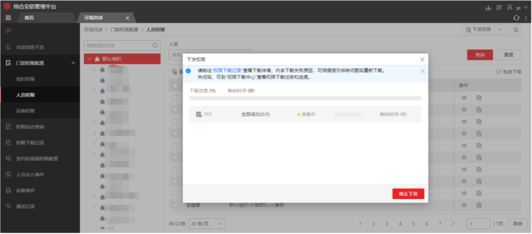This screenshot has height=234, width=532.
Task: Open the app grid icon beside 首页
Action: (x=8, y=18)
